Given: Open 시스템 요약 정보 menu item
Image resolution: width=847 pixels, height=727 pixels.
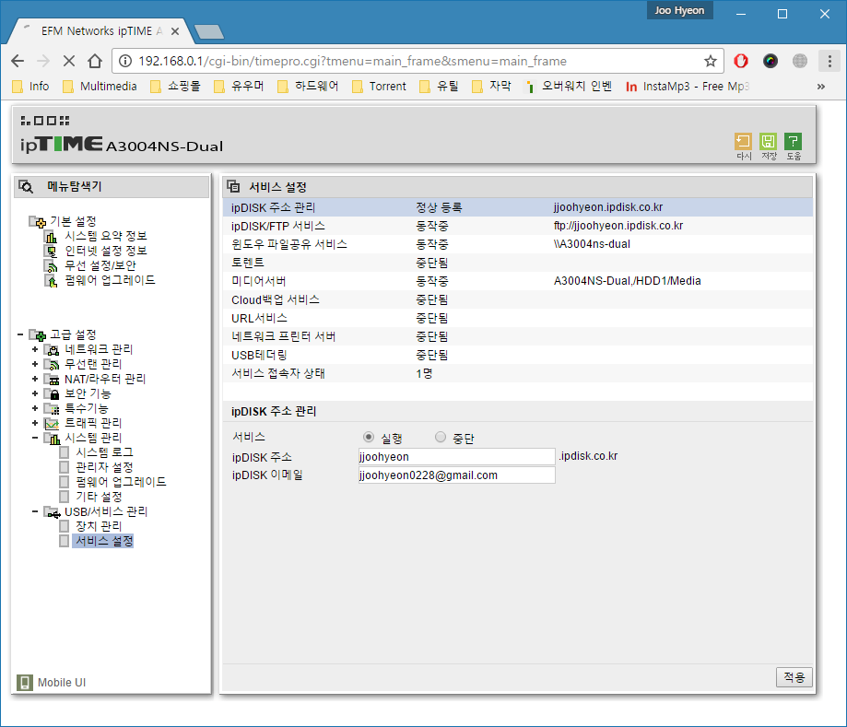Looking at the screenshot, I should [x=106, y=236].
